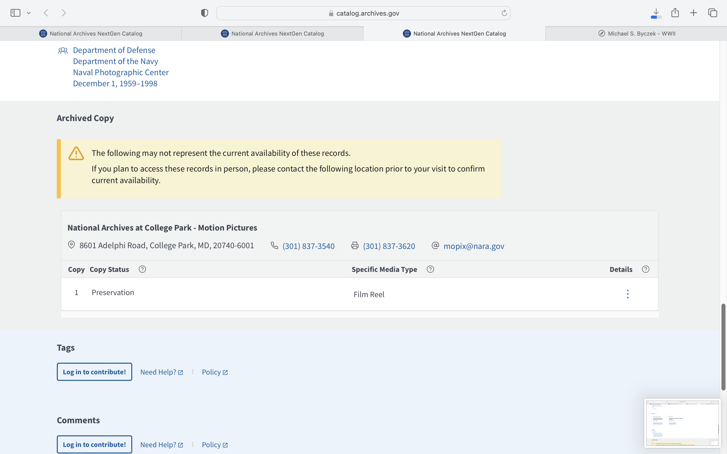The height and width of the screenshot is (454, 727).
Task: Open the downloads icon in toolbar
Action: tap(656, 13)
